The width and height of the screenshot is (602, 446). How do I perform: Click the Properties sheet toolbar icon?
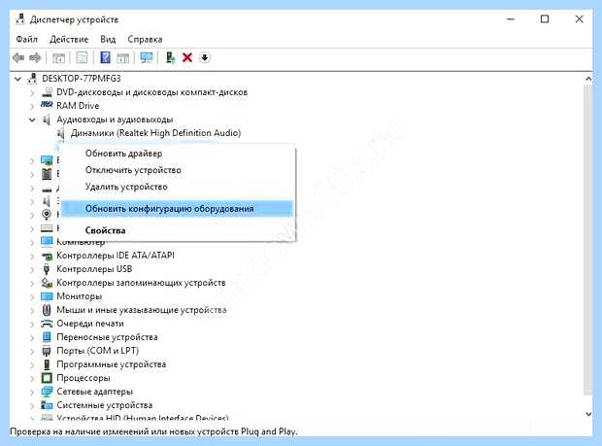click(82, 58)
